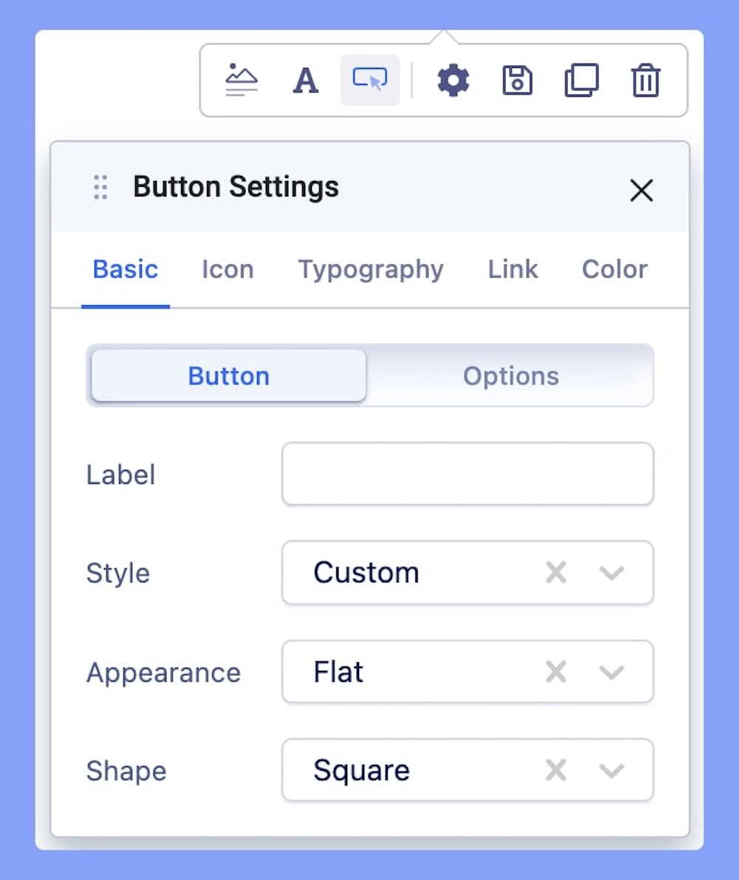Expand the Style dropdown
Viewport: 739px width, 880px height.
[611, 573]
